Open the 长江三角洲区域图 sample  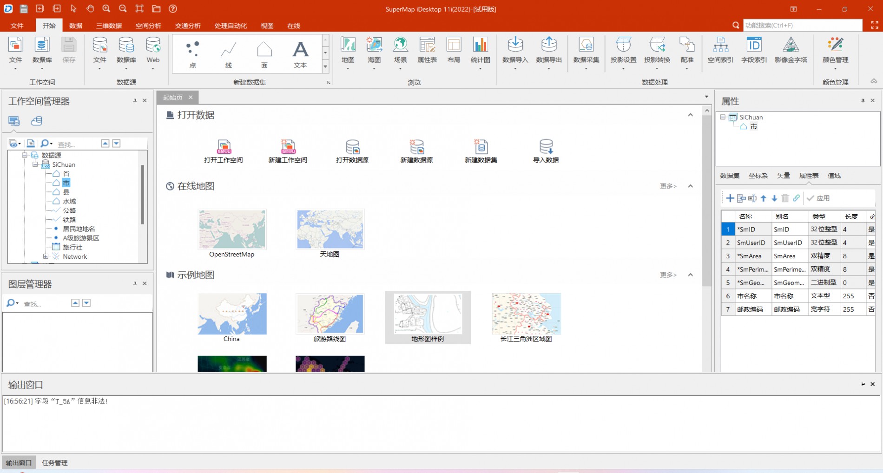[x=526, y=314]
